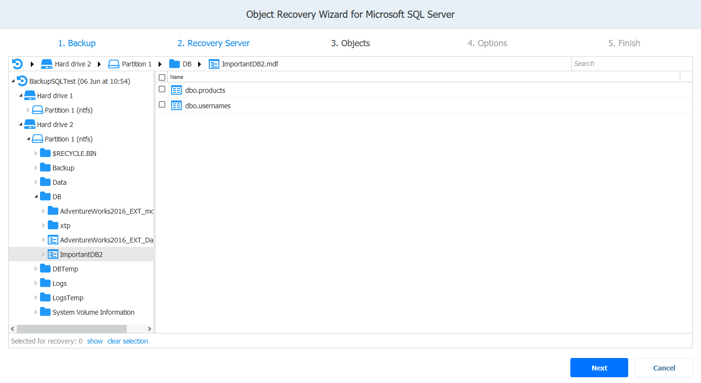This screenshot has width=701, height=383.
Task: Collapse the DB folder node
Action: [36, 197]
